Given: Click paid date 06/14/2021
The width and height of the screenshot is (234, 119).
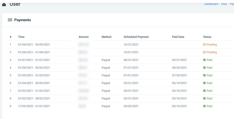Looking at the screenshot, I should [179, 83].
